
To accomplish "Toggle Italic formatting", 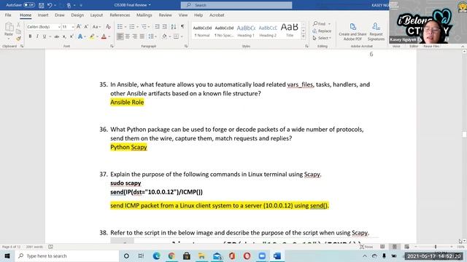I will [37, 36].
